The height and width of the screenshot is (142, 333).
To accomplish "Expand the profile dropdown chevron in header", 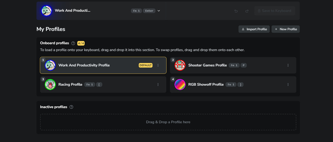I will coord(159,11).
